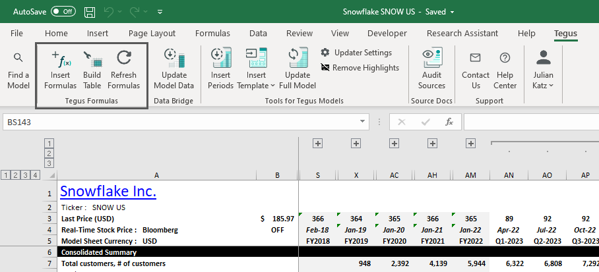Click the FY2022 period cell
Image resolution: width=599 pixels, height=272 pixels.
pos(470,242)
